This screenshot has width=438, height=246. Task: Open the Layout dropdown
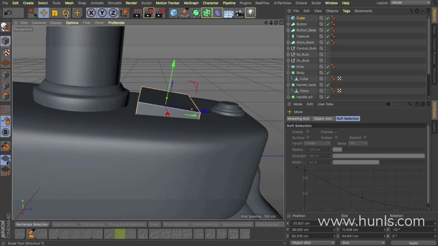410,3
